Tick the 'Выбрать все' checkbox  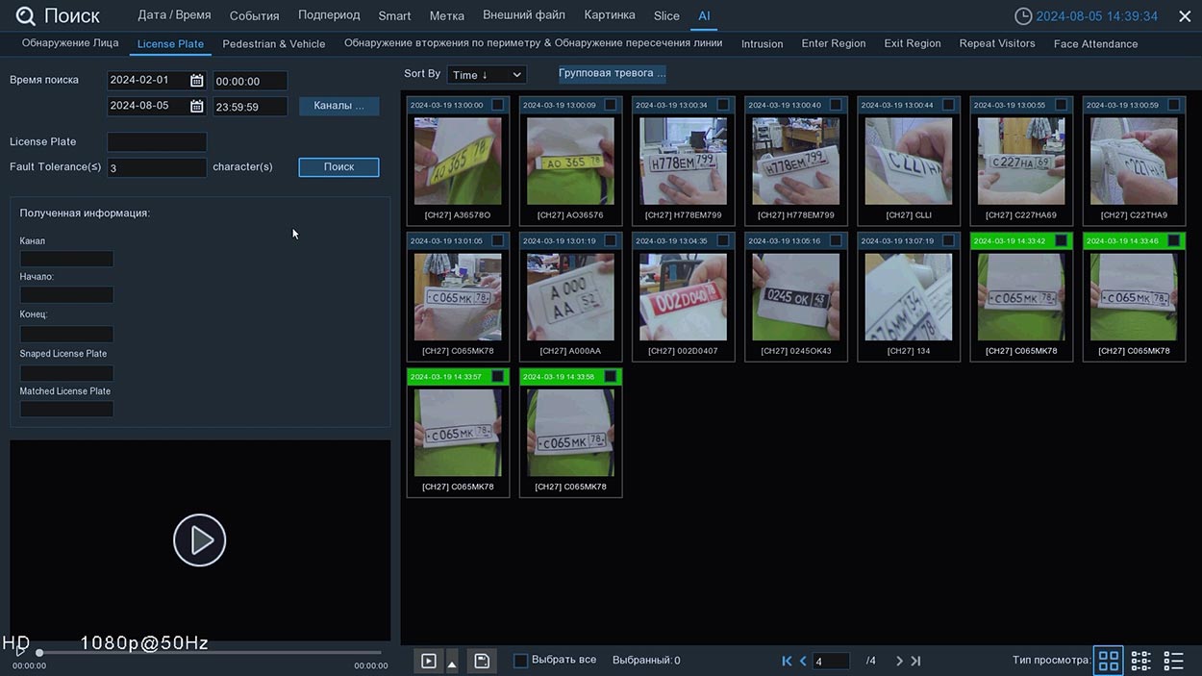pyautogui.click(x=520, y=661)
